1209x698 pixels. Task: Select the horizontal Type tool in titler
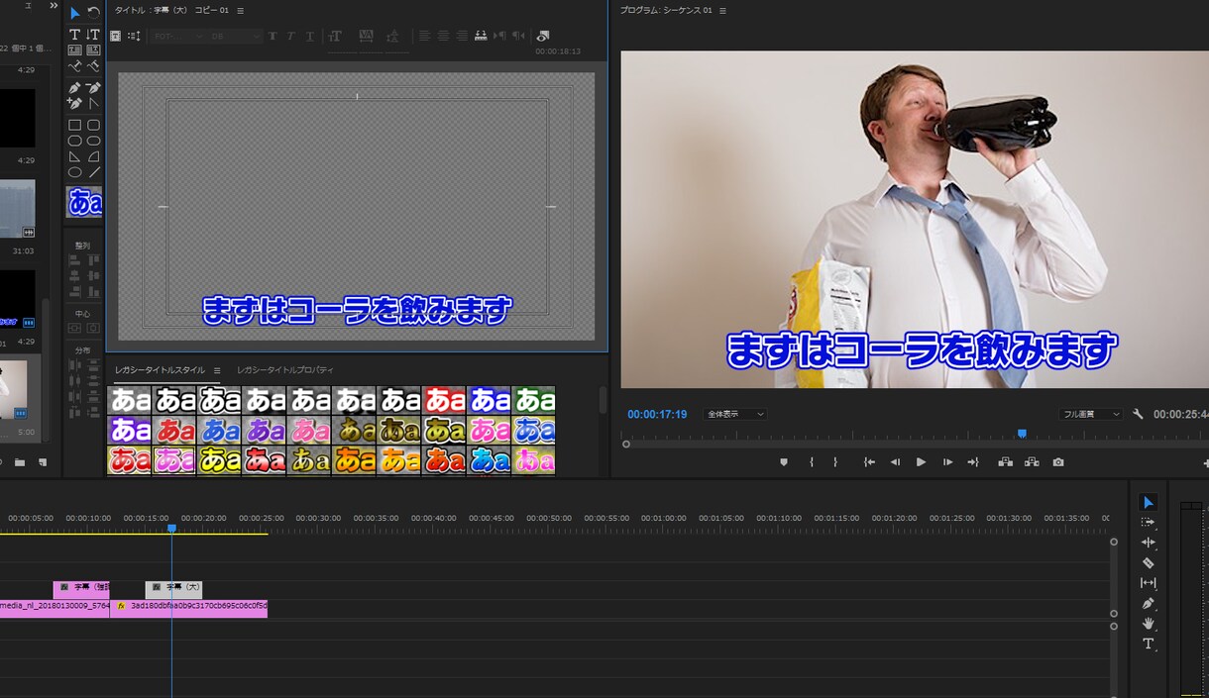[x=74, y=35]
